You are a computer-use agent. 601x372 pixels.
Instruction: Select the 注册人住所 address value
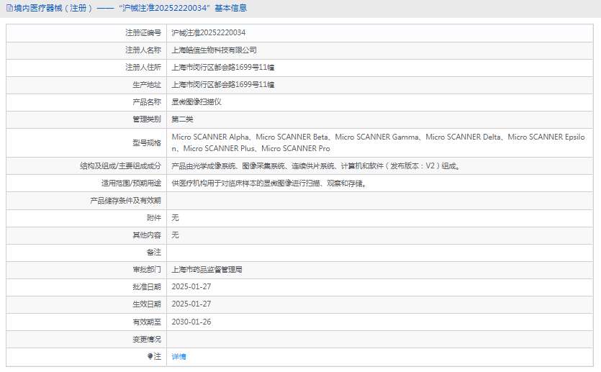click(223, 68)
